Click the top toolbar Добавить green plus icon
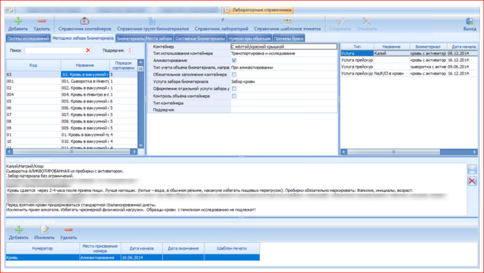484x273 pixels. [x=17, y=21]
